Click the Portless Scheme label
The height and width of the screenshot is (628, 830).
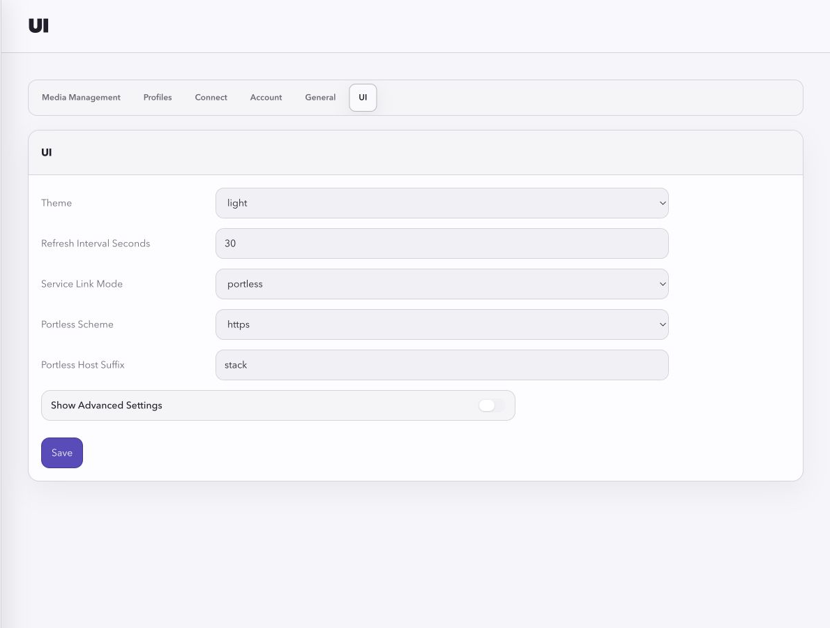coord(77,324)
